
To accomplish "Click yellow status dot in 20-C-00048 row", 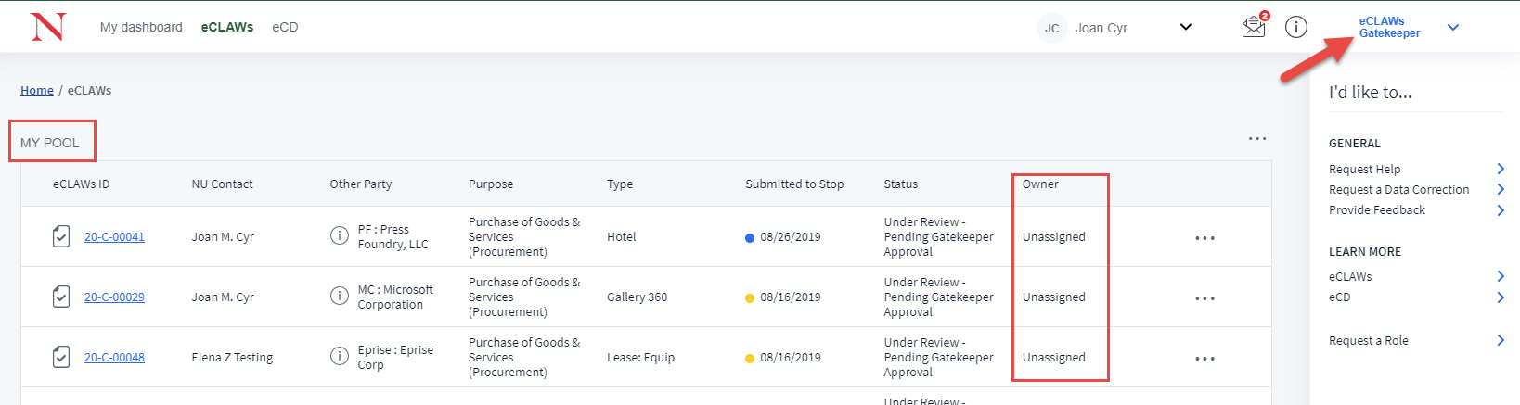I will (750, 359).
